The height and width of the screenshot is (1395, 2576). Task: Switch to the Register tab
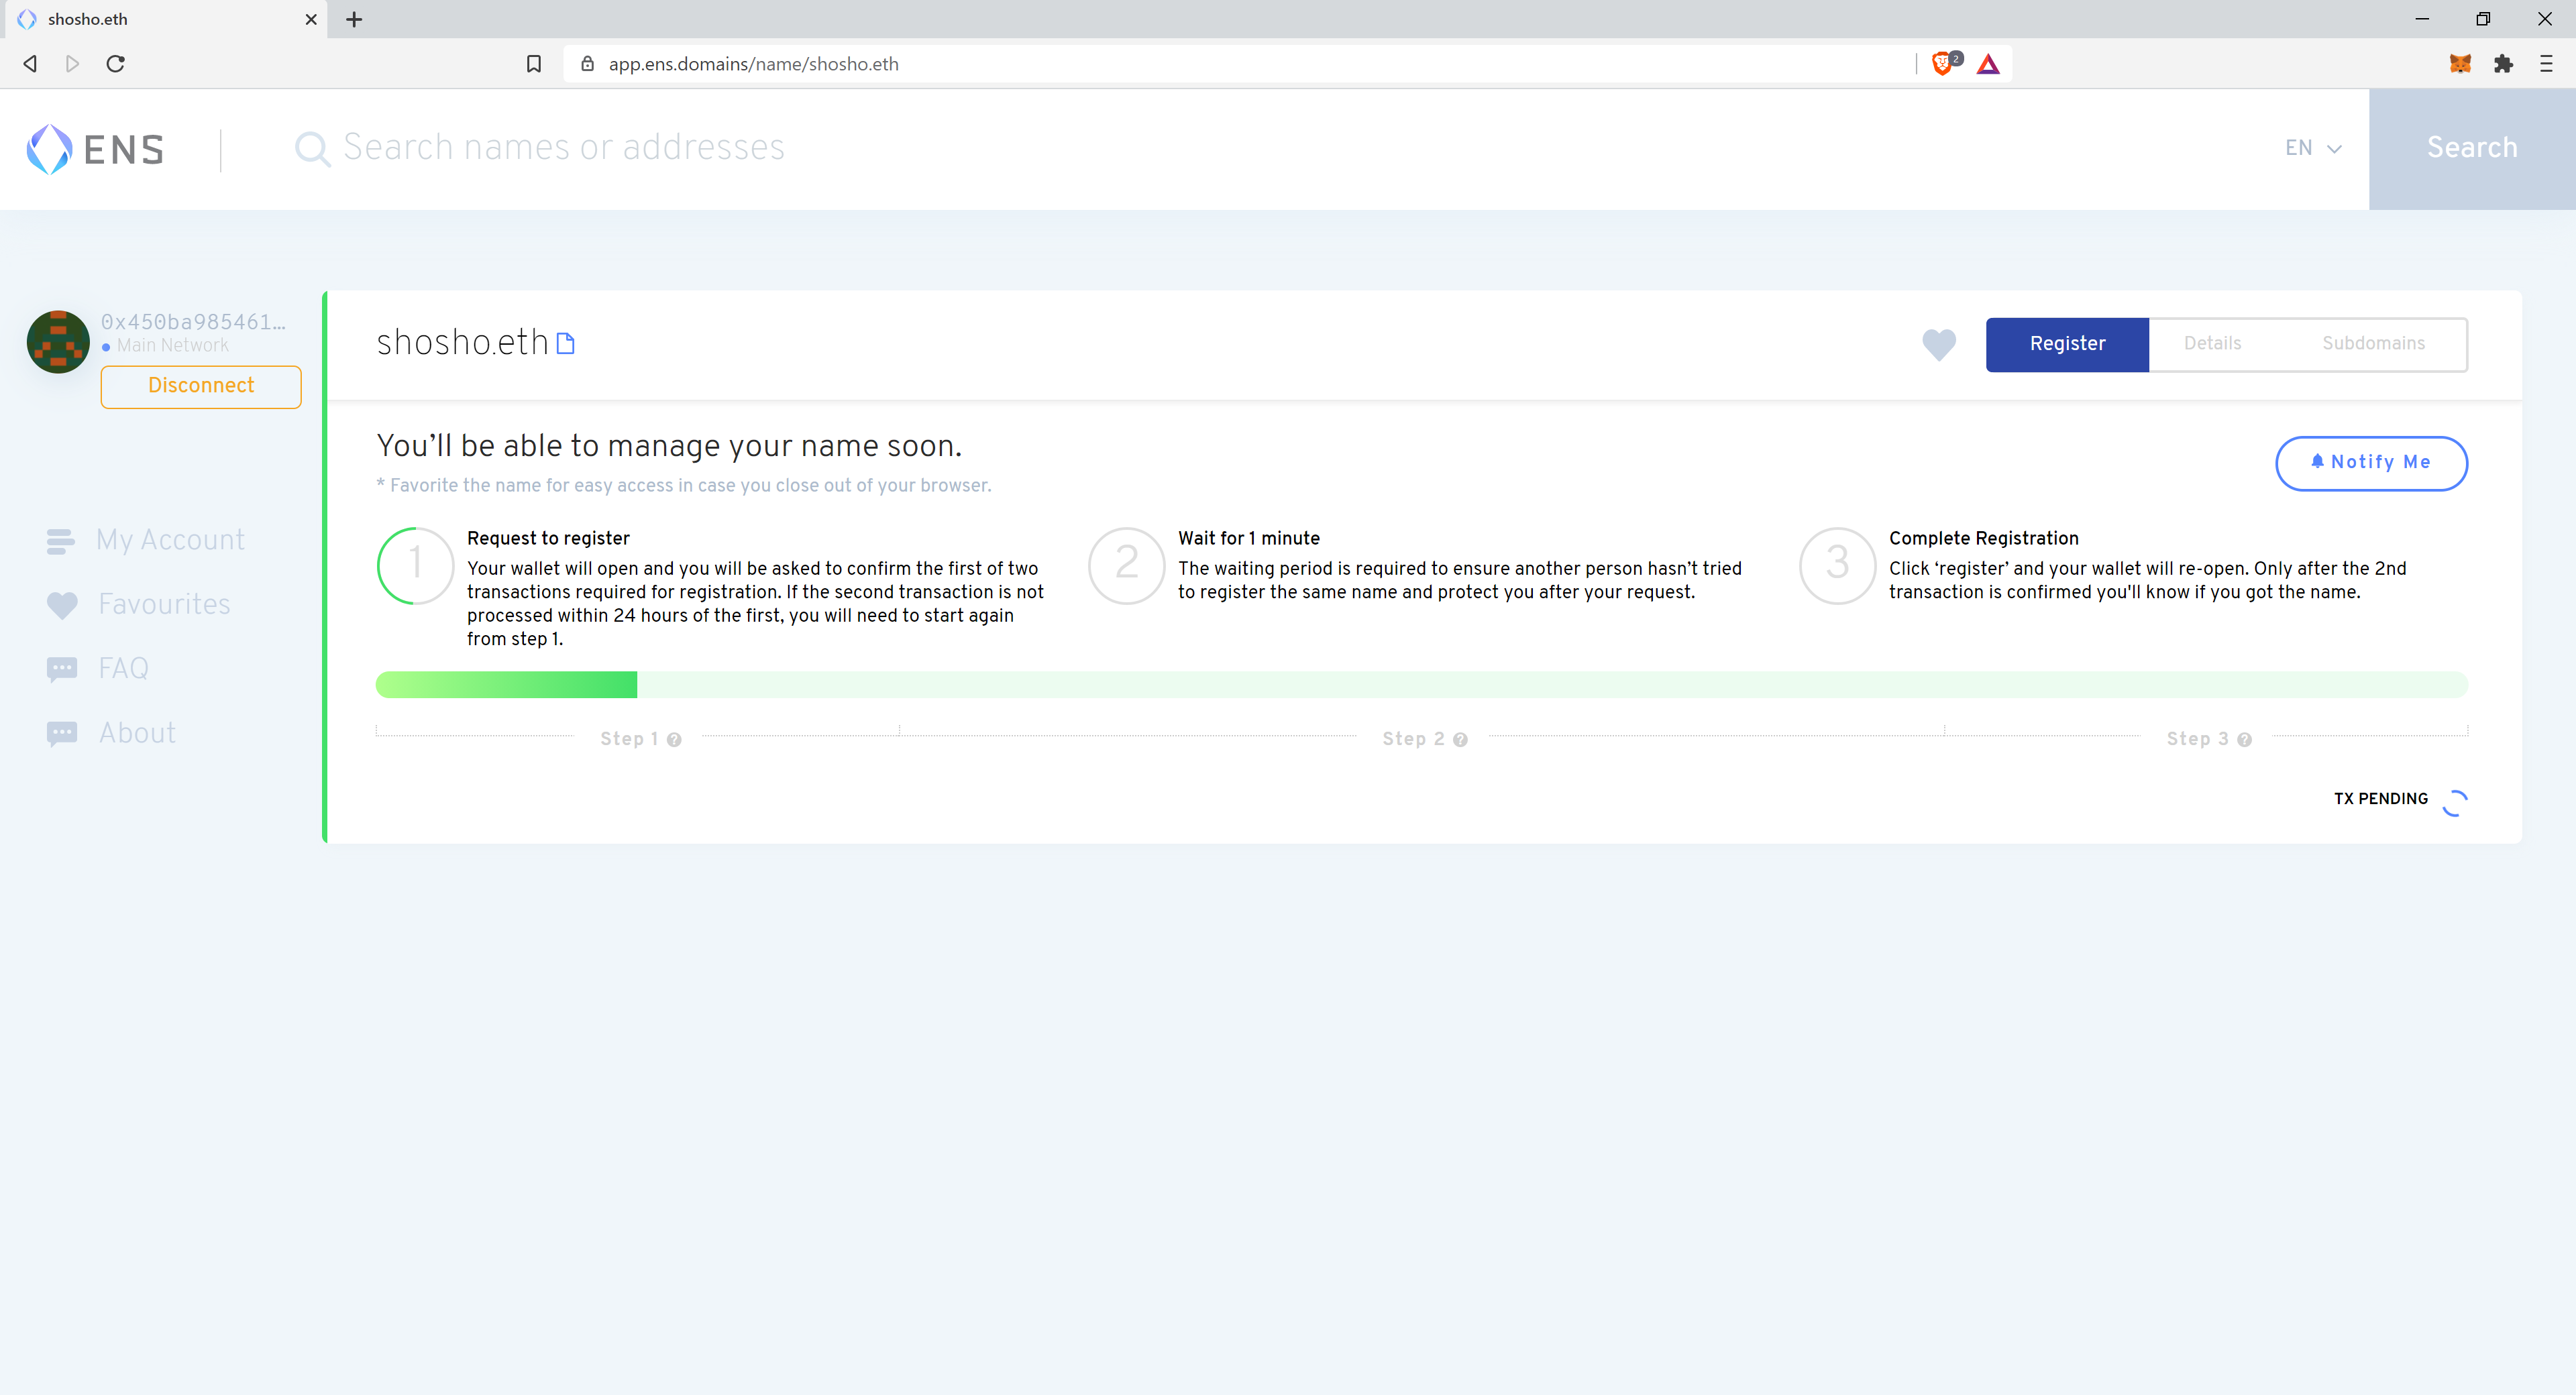click(x=2067, y=344)
